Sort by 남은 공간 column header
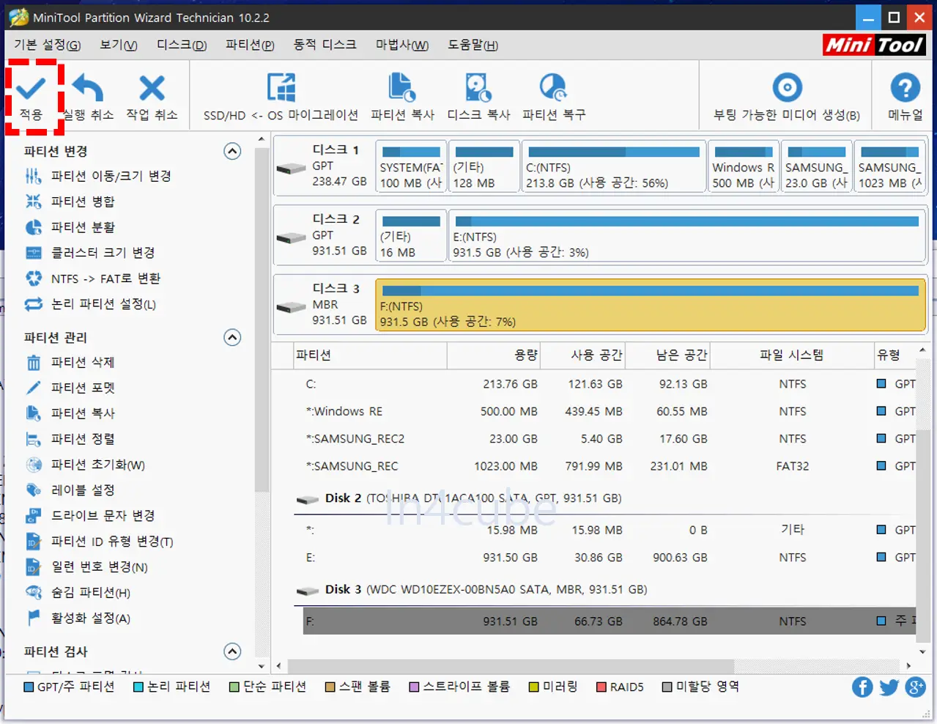Viewport: 937px width, 724px height. click(x=667, y=355)
